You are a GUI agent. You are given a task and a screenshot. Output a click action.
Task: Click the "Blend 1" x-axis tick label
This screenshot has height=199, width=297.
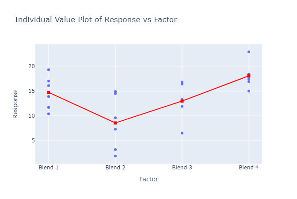tap(49, 168)
